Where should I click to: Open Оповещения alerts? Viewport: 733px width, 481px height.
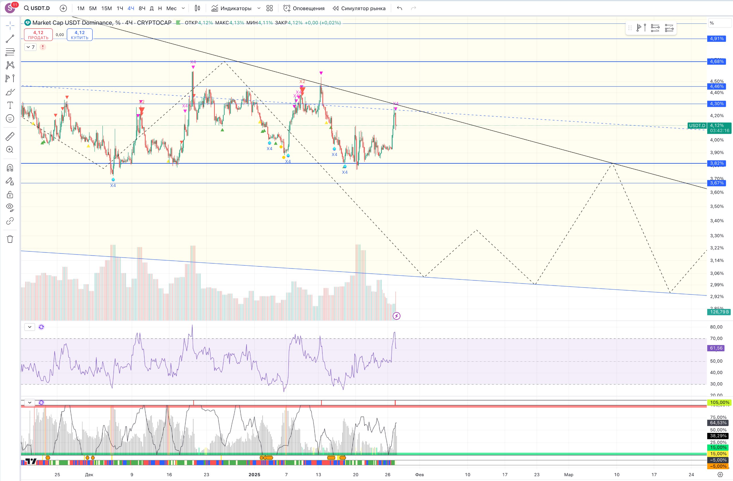point(304,8)
